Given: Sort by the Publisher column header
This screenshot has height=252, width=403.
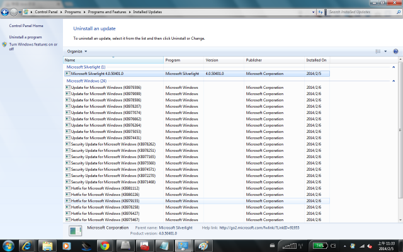Looking at the screenshot, I should [274, 60].
